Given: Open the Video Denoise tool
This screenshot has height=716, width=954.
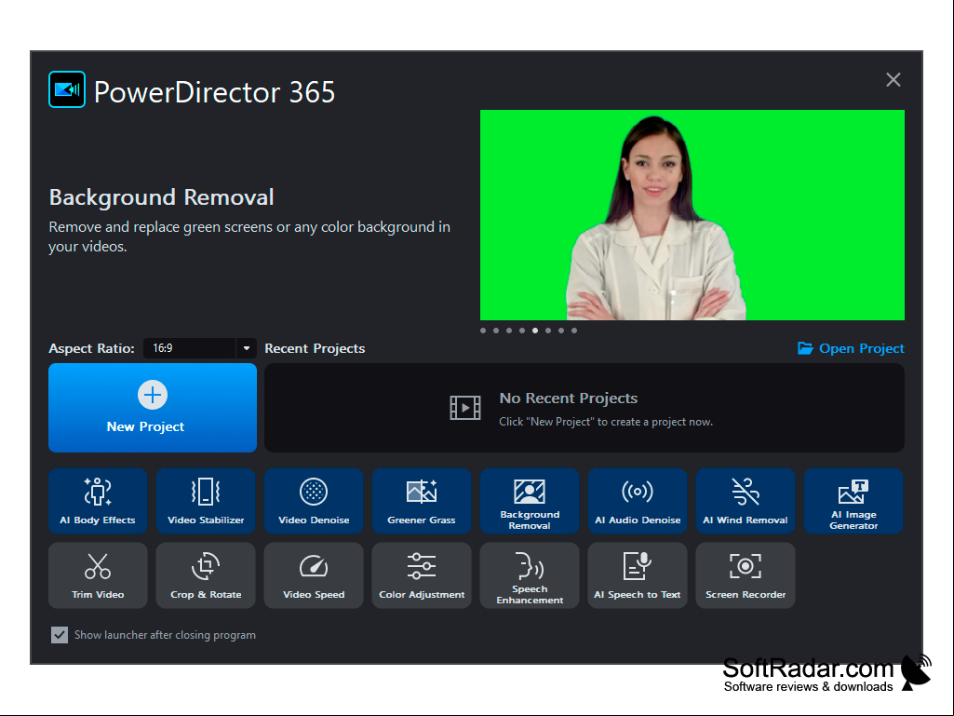Looking at the screenshot, I should (x=314, y=501).
